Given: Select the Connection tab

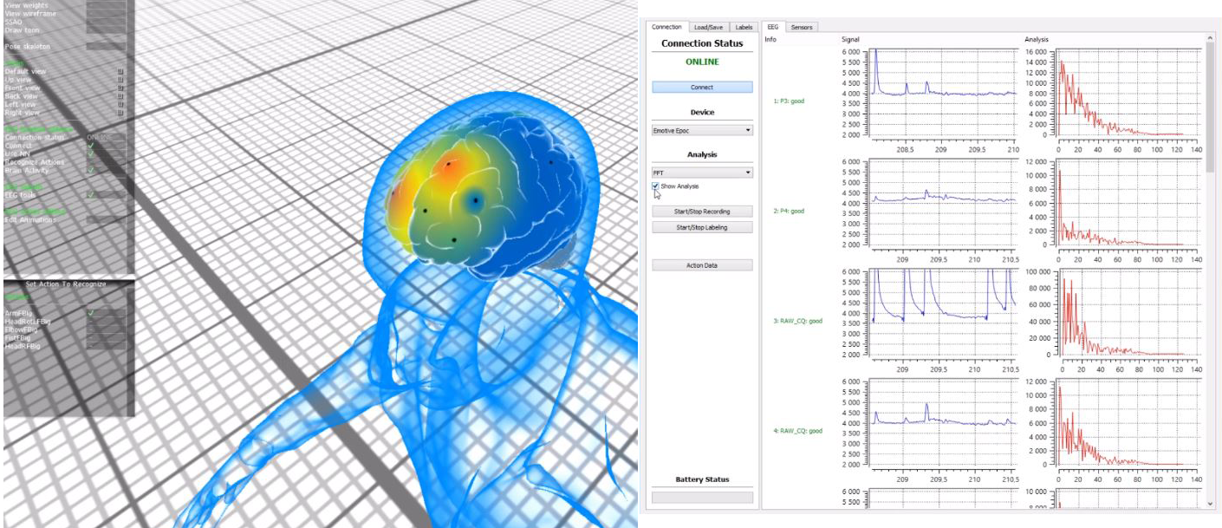Looking at the screenshot, I should [x=668, y=27].
